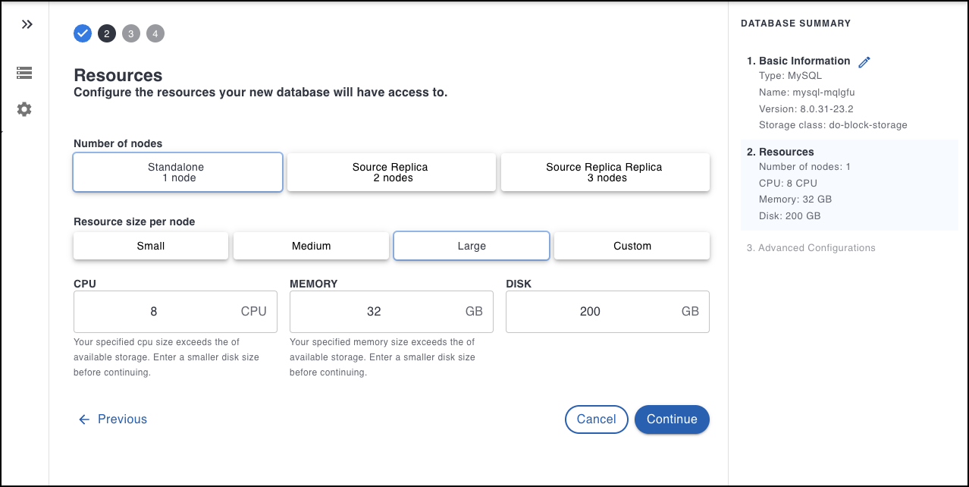Choose the Custom resource size
Screen dimensions: 969x487
pyautogui.click(x=632, y=246)
